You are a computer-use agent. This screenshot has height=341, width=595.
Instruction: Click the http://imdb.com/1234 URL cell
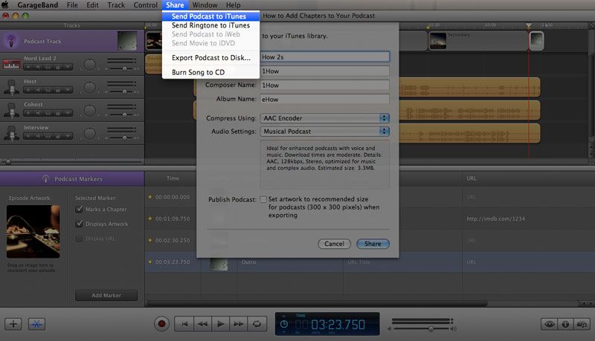coord(495,218)
